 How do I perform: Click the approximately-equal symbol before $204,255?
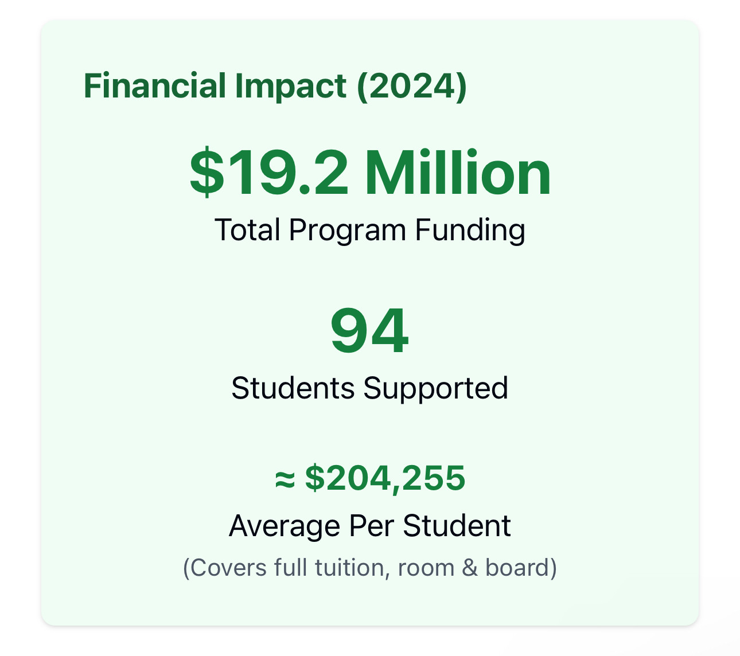click(x=285, y=480)
